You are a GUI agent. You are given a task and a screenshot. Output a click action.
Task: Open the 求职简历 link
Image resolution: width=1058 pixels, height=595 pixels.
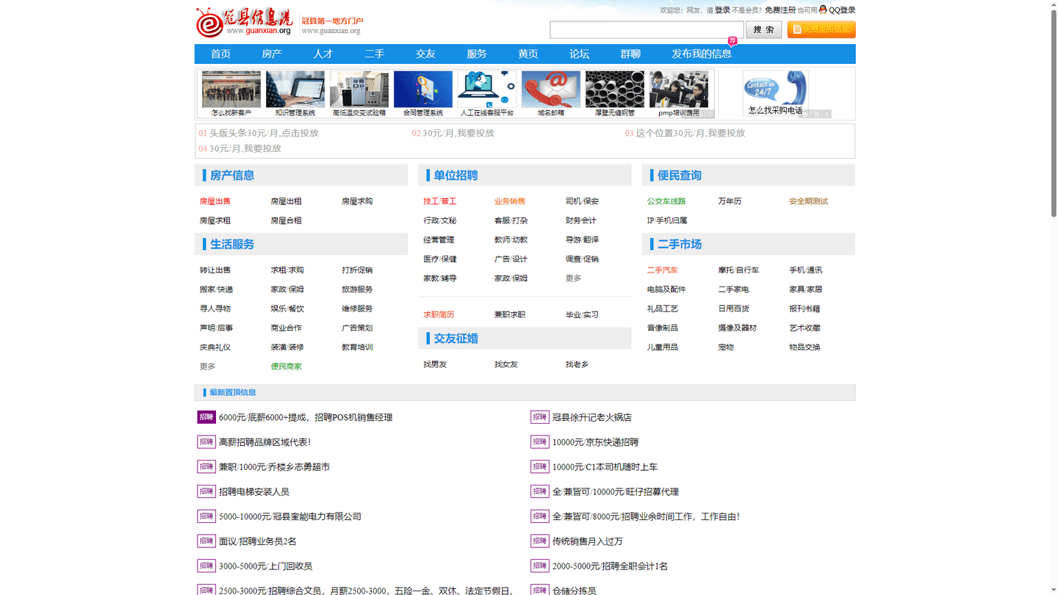[x=439, y=314]
